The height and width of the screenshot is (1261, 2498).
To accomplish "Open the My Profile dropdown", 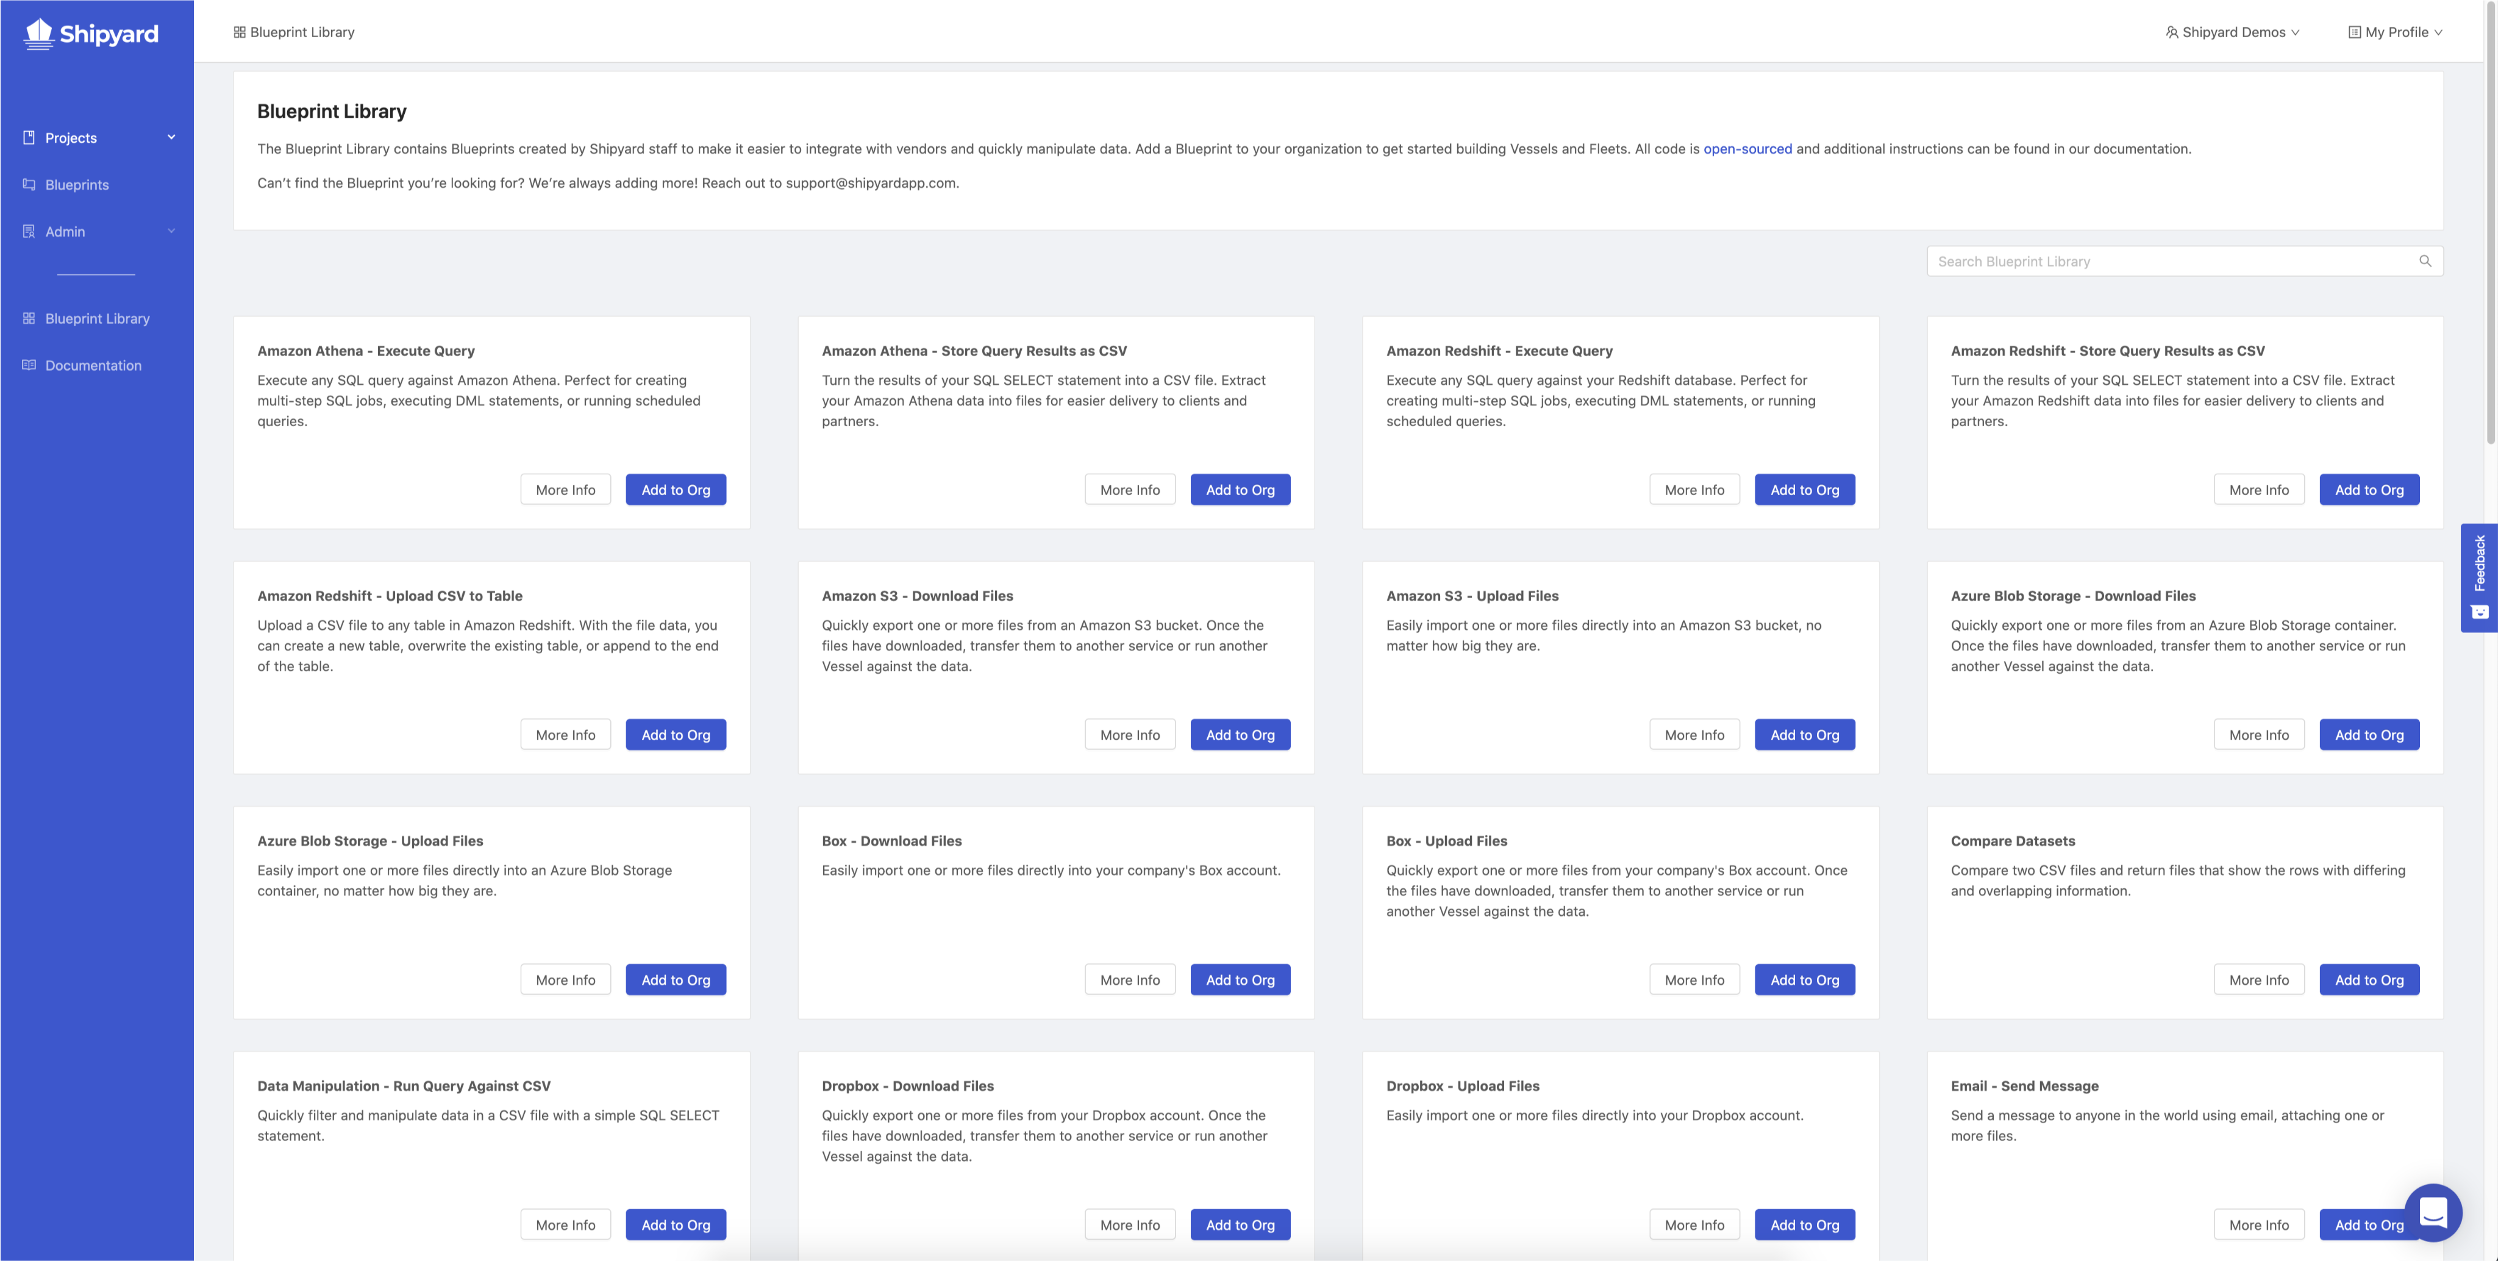I will pyautogui.click(x=2395, y=32).
